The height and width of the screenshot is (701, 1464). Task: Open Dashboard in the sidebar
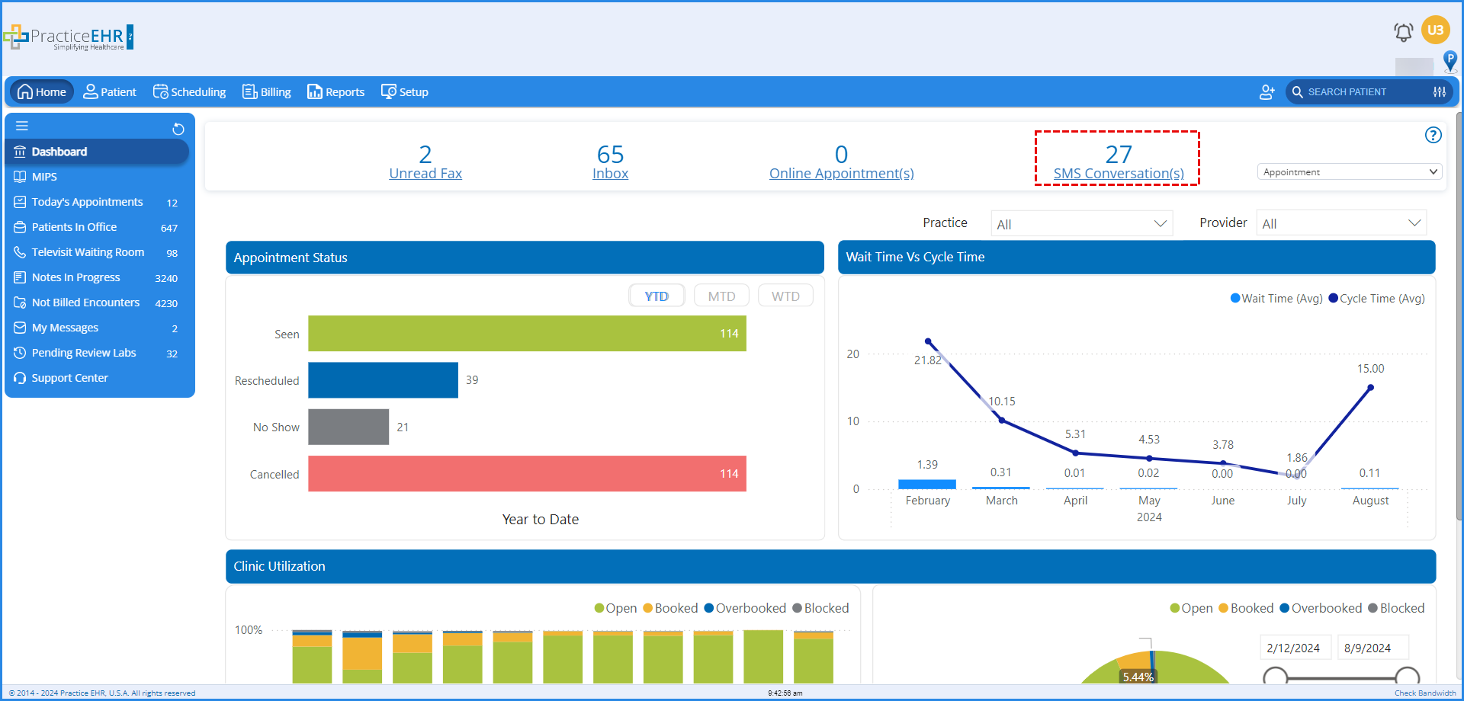97,152
